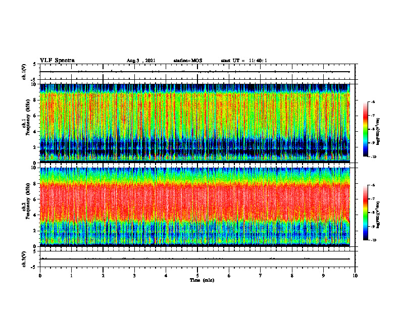Click the "VLF Spectra" plot title
The image size is (400, 309).
(x=57, y=61)
